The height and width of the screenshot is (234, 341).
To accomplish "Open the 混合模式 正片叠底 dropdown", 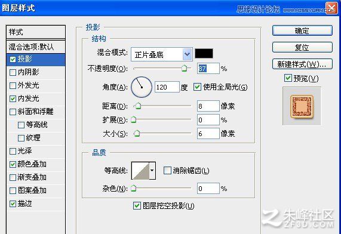I will (x=162, y=54).
